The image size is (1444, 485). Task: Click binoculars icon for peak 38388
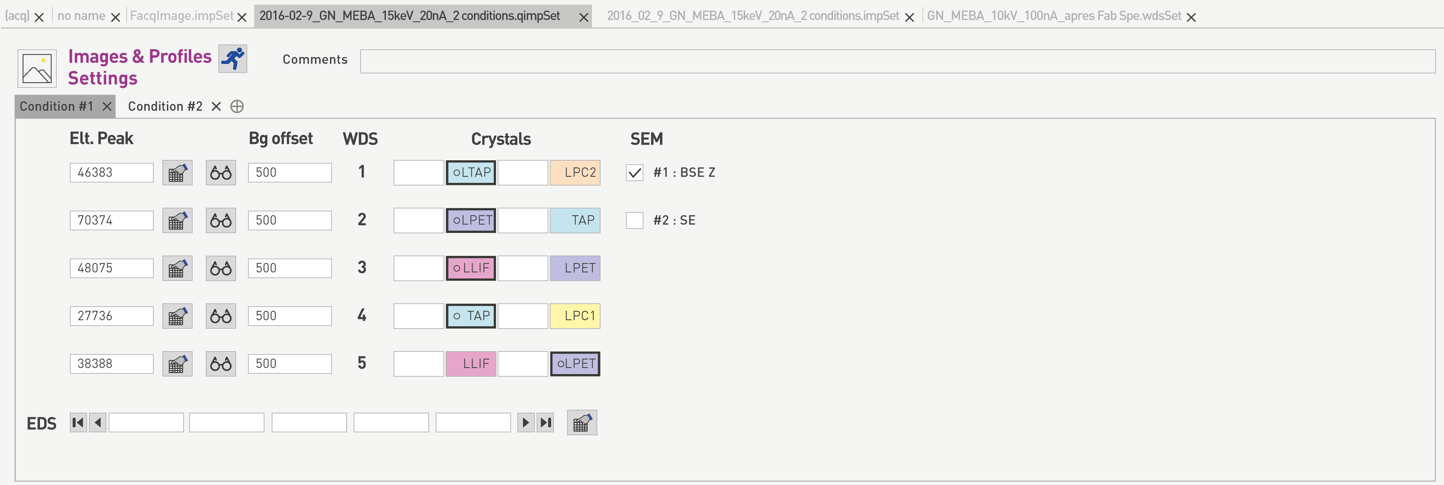click(220, 364)
